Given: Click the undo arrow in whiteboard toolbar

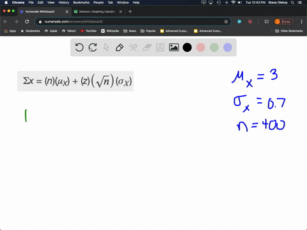Looking at the screenshot, I should [79, 47].
